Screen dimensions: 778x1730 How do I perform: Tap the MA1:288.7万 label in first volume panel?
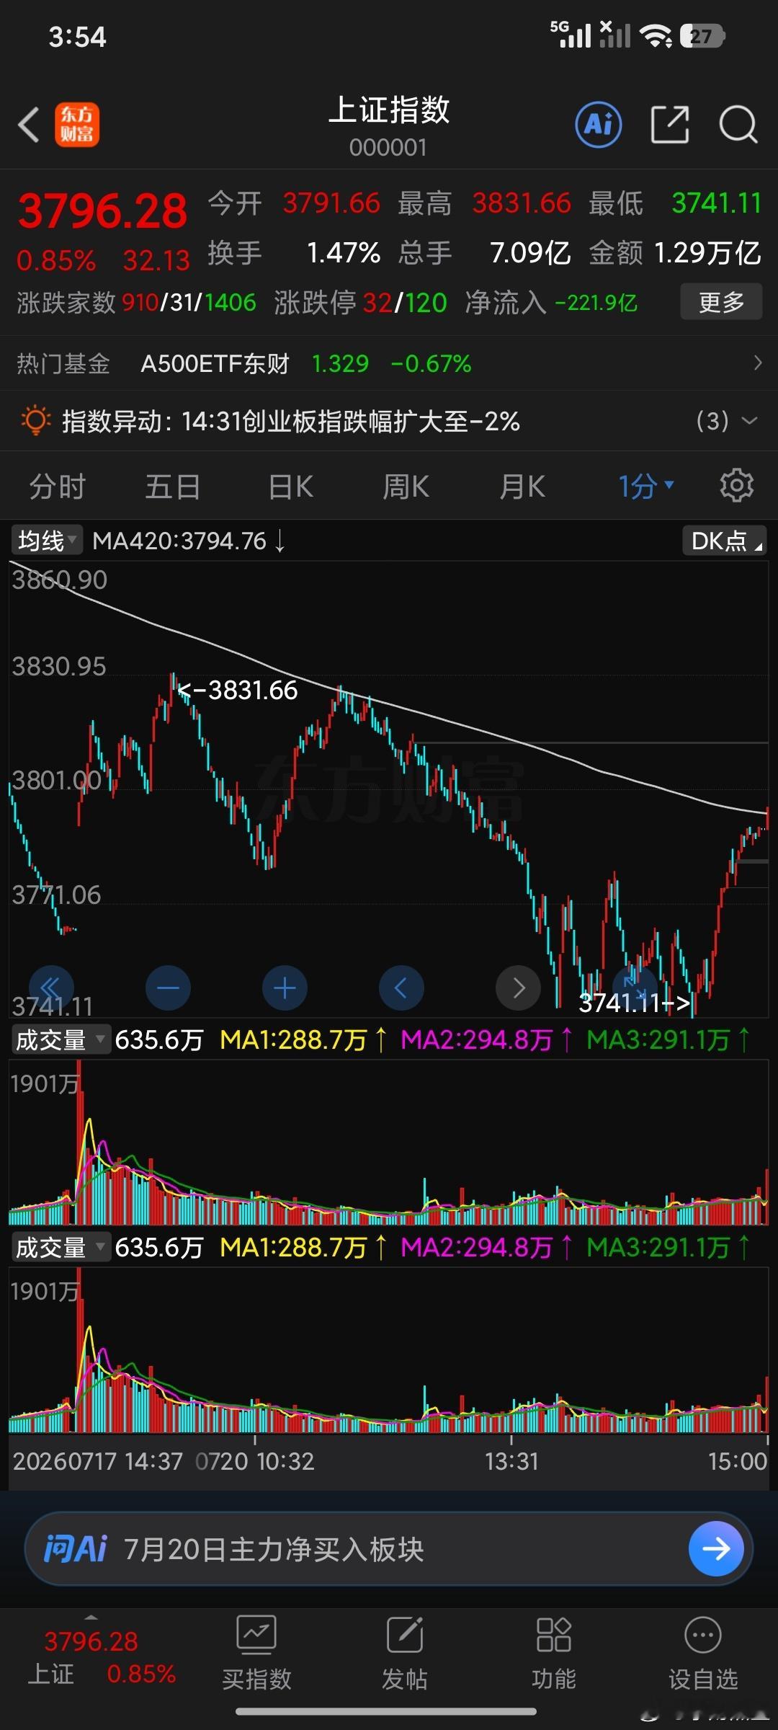pyautogui.click(x=303, y=1039)
